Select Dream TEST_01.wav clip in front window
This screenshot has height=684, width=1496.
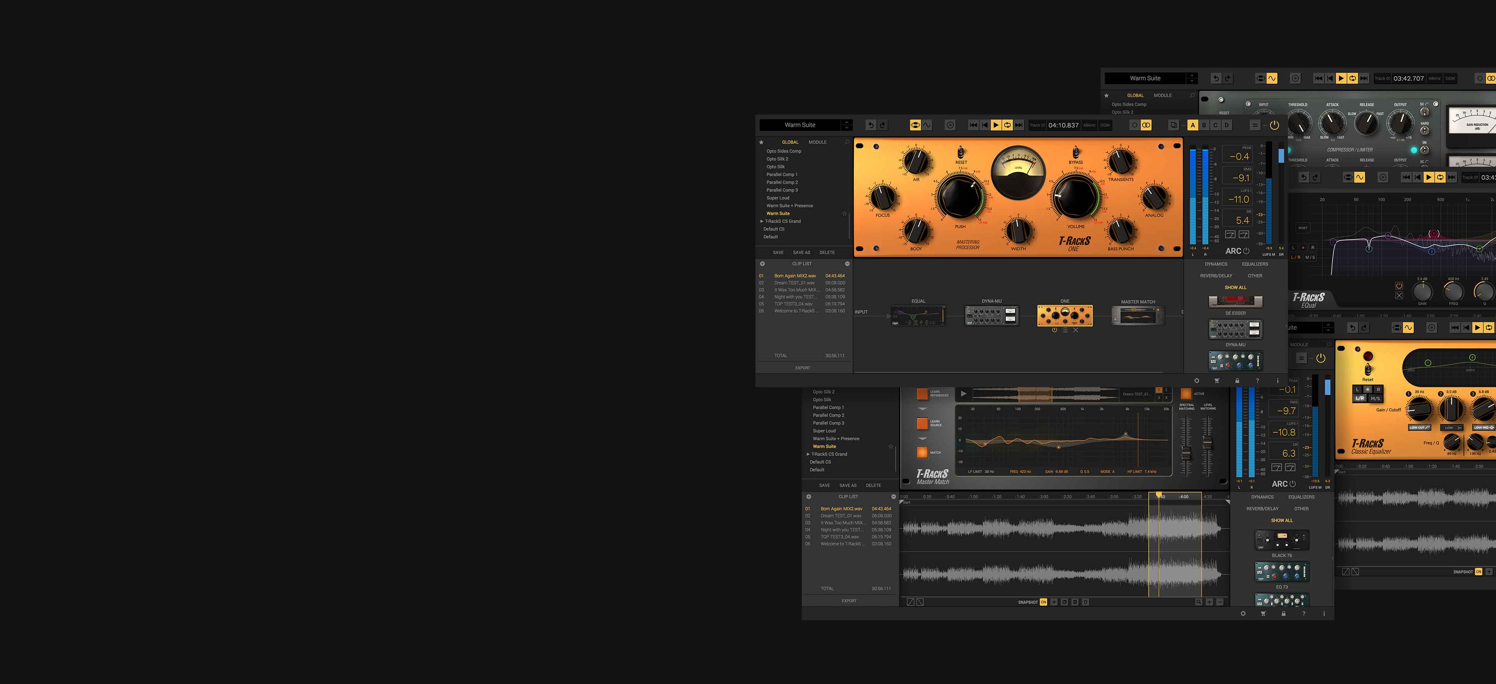(801, 283)
